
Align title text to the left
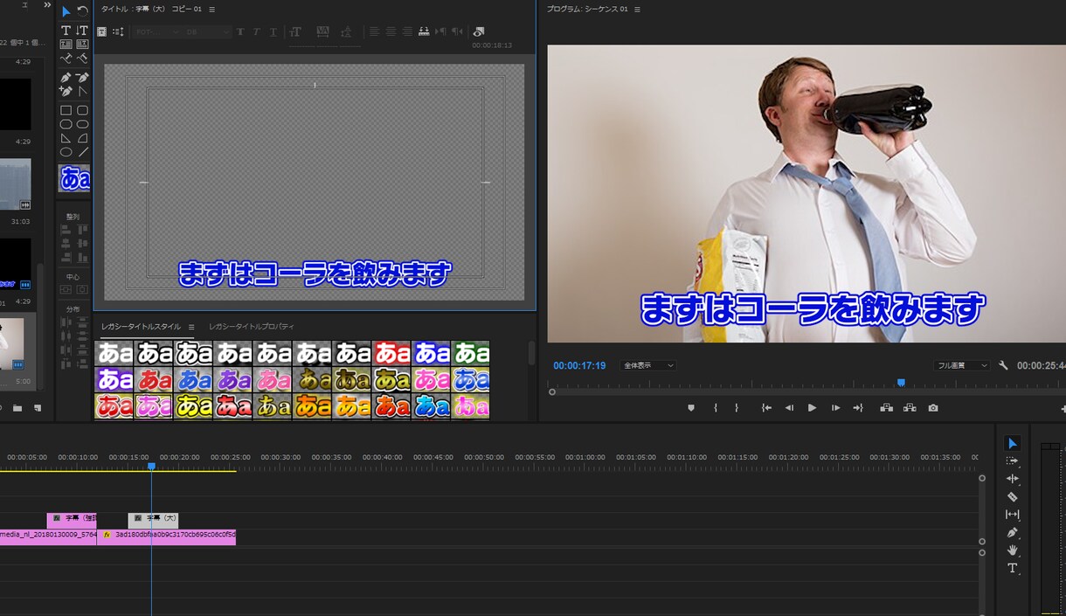click(374, 31)
